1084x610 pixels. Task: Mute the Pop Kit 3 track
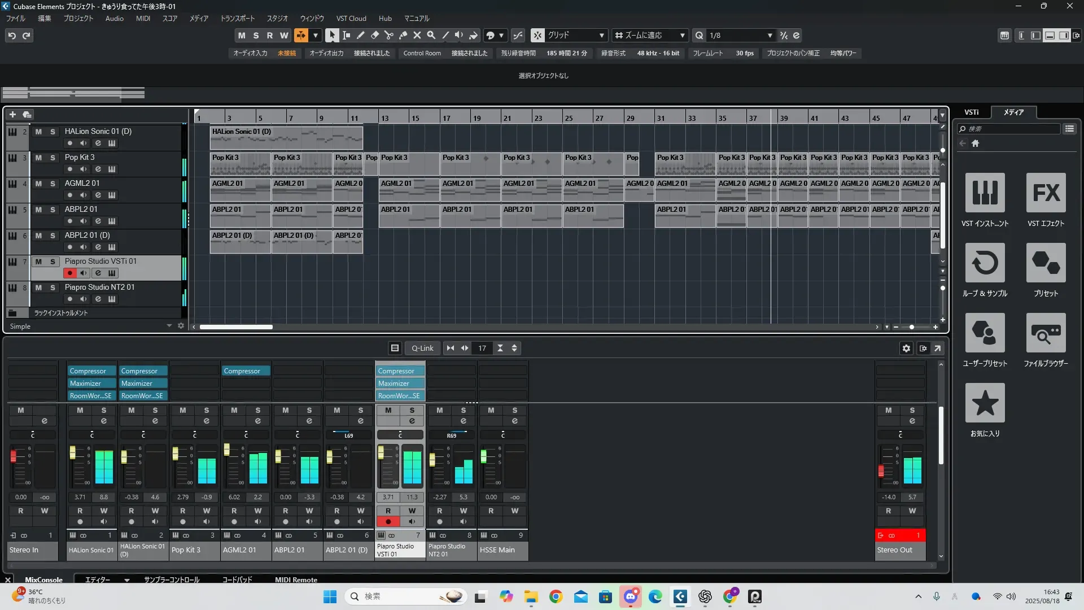(x=38, y=158)
